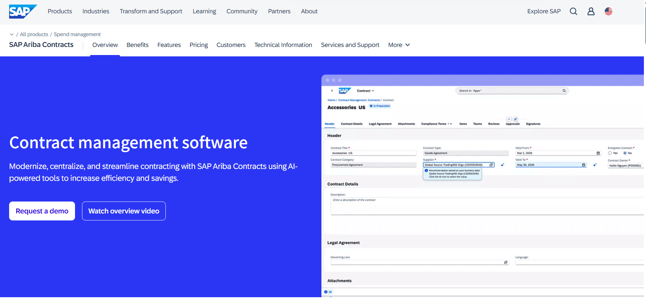Click the collapse header arrow icon above the tabs
The width and height of the screenshot is (646, 300).
click(509, 119)
